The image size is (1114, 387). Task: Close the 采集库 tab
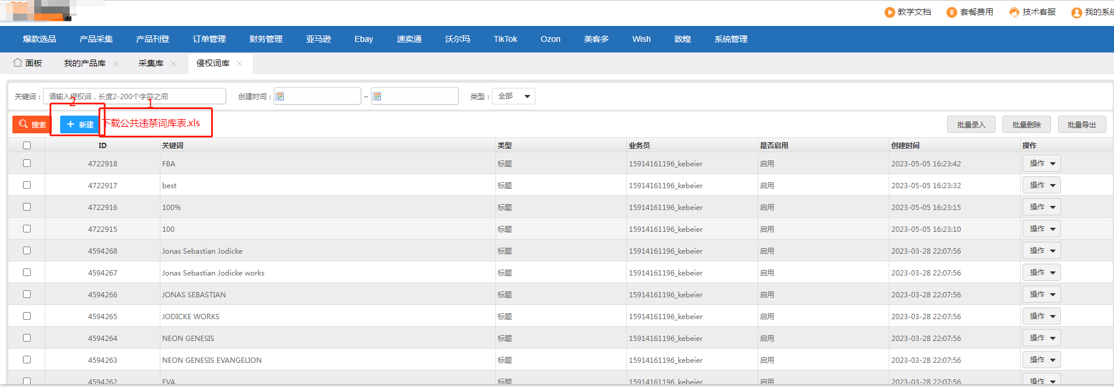[x=173, y=64]
